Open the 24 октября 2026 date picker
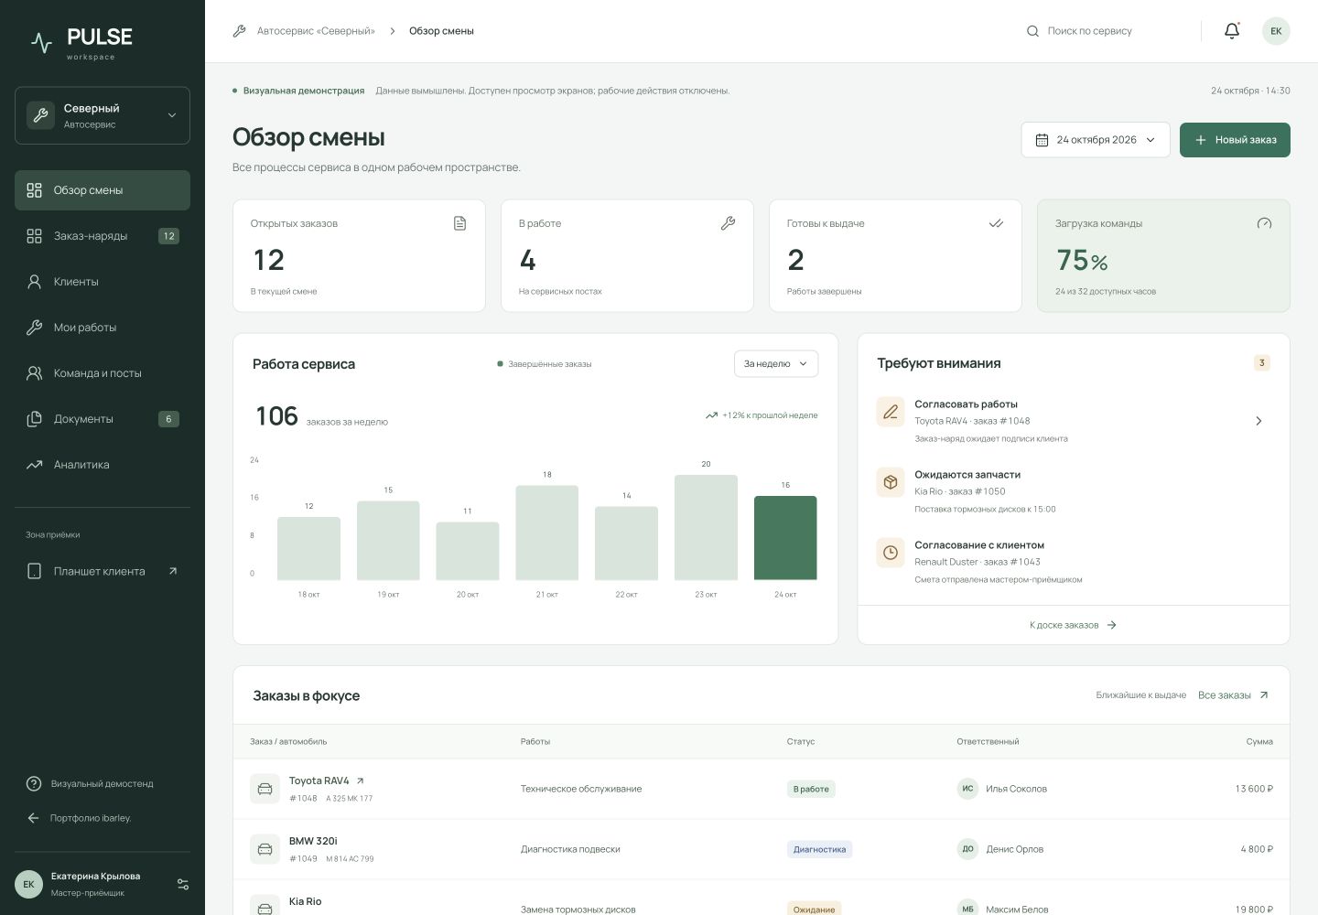This screenshot has width=1318, height=915. click(x=1096, y=140)
